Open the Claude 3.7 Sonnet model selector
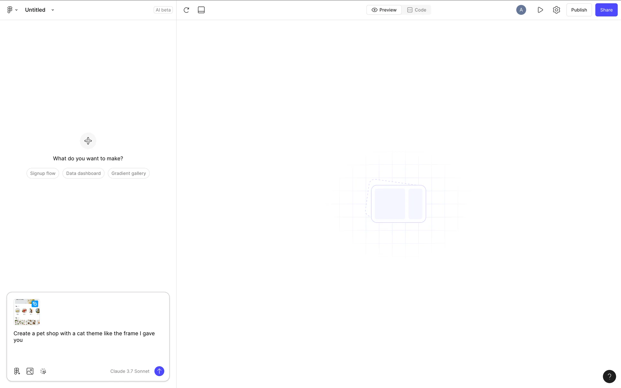 (x=130, y=371)
